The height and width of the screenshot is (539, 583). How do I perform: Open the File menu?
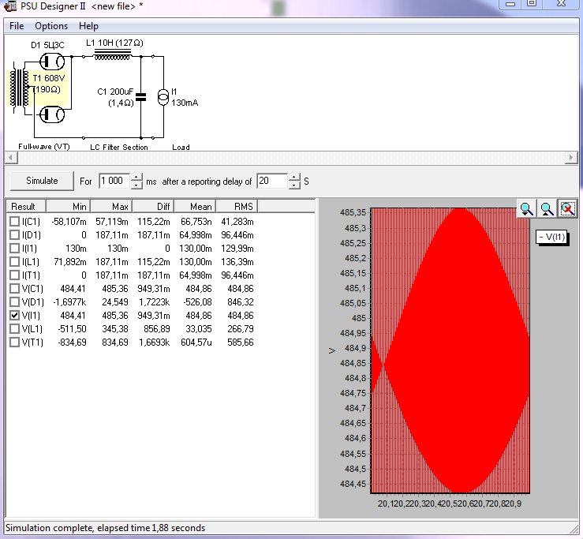17,26
